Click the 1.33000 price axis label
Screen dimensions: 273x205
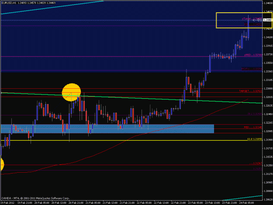[268, 88]
